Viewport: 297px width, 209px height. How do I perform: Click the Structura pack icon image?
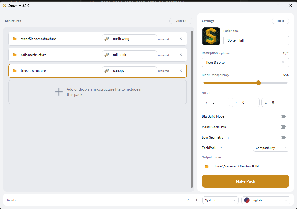[211, 36]
